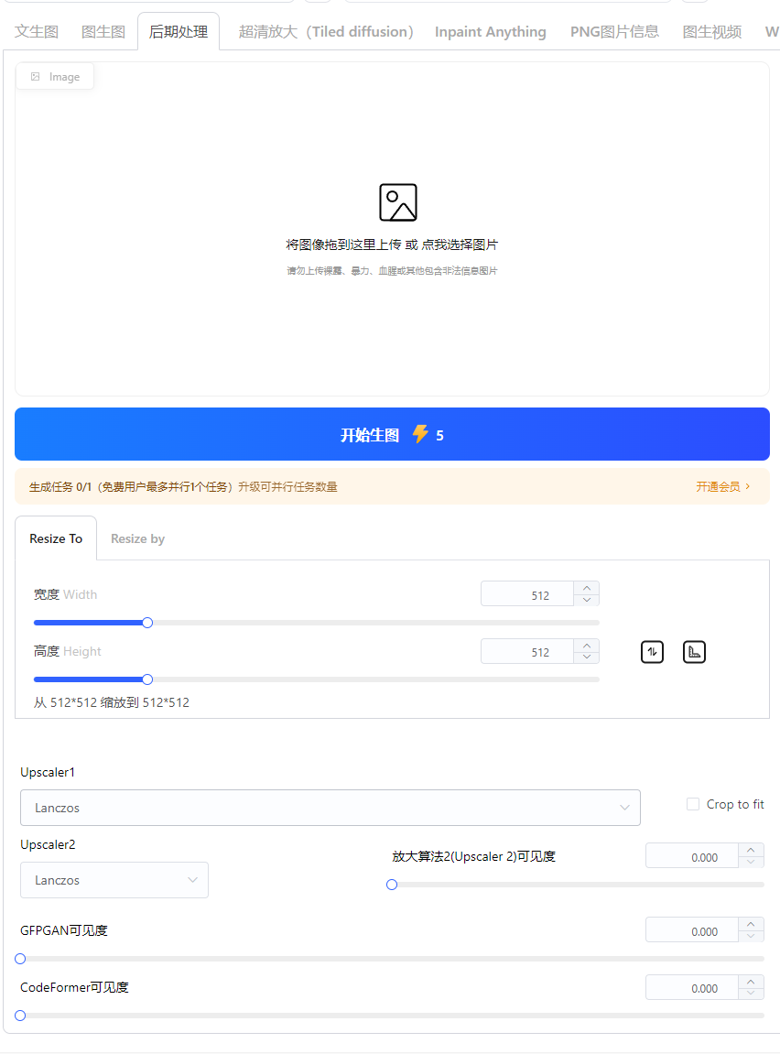Switch to the Resize by tab

pyautogui.click(x=137, y=538)
